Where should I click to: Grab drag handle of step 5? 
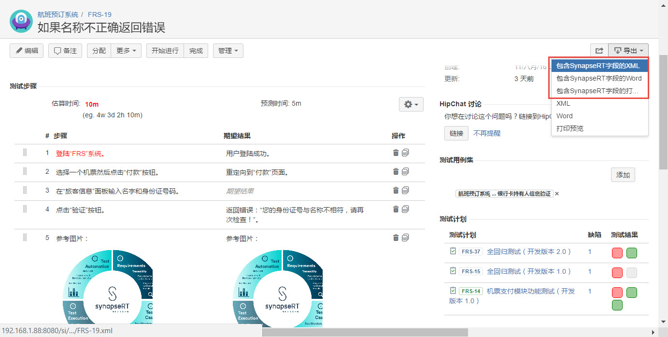[25, 238]
